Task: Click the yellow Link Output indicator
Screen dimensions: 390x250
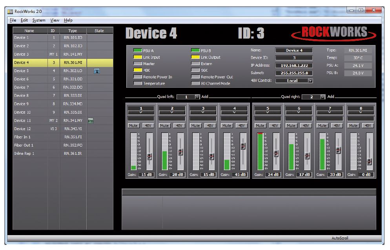Action: [195, 57]
